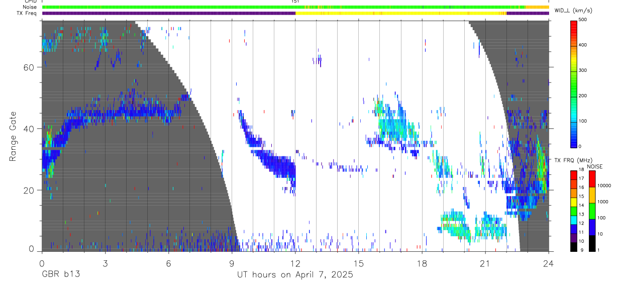
Task: Click the yellow TX Freq strip after 12 UT
Action: [401, 13]
